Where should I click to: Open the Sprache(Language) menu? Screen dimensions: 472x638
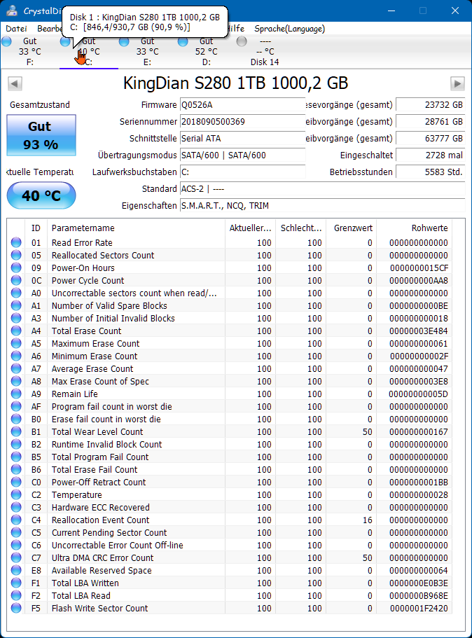coord(290,29)
